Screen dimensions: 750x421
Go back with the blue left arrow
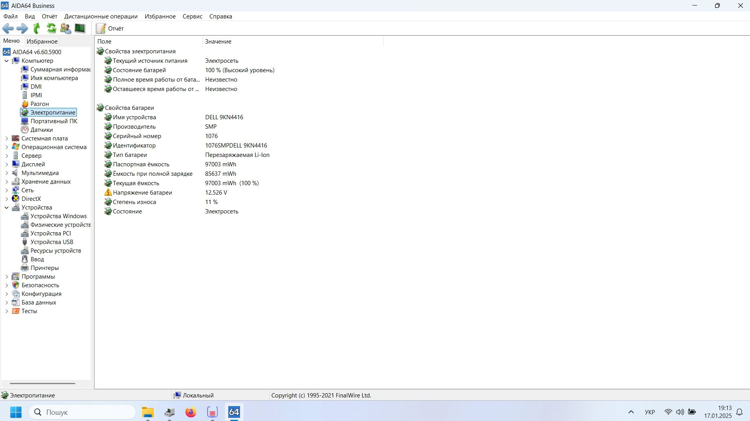(x=8, y=28)
